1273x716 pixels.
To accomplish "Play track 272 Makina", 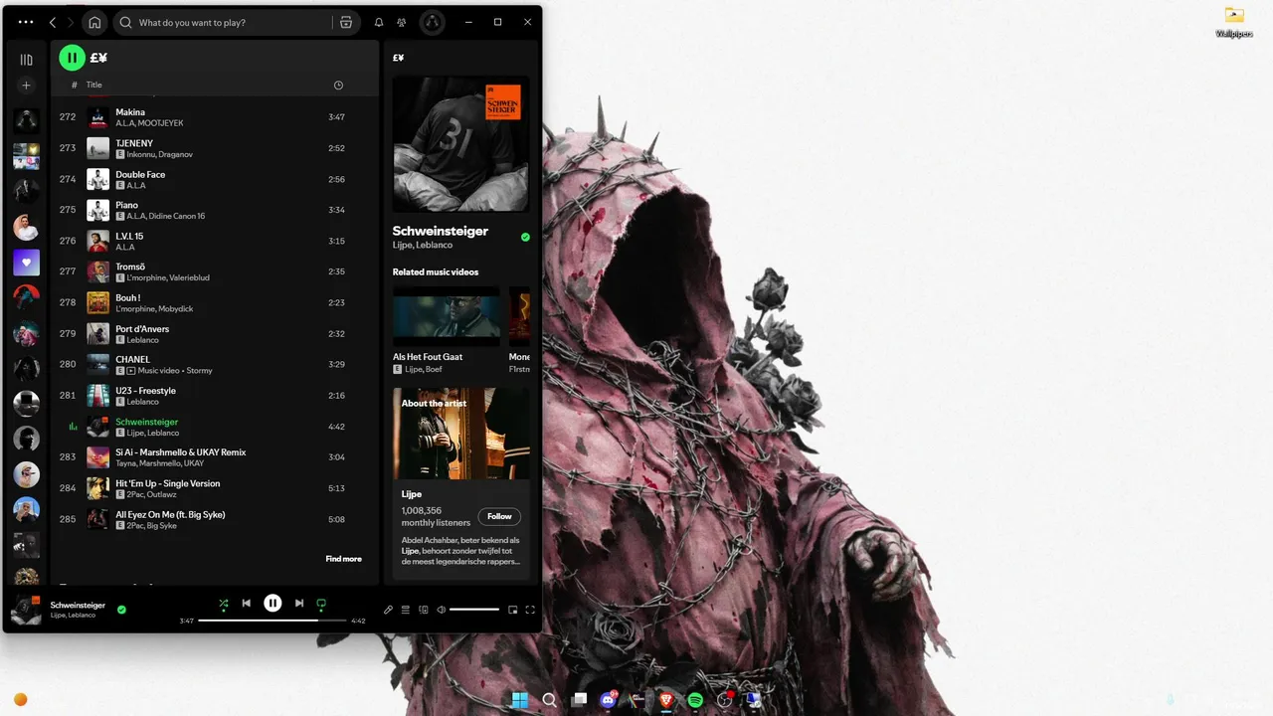I will tap(215, 117).
